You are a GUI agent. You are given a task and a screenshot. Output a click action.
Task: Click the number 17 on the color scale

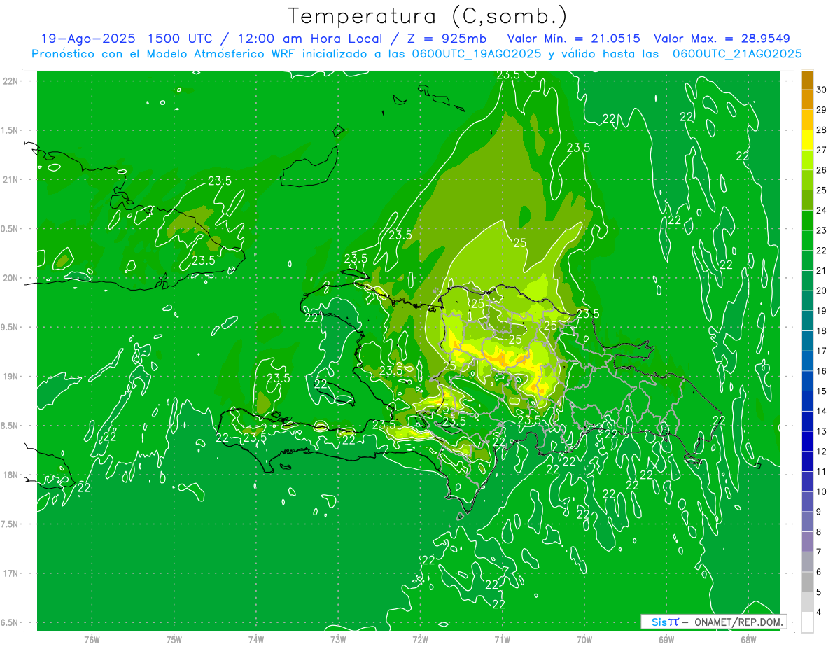coord(821,351)
